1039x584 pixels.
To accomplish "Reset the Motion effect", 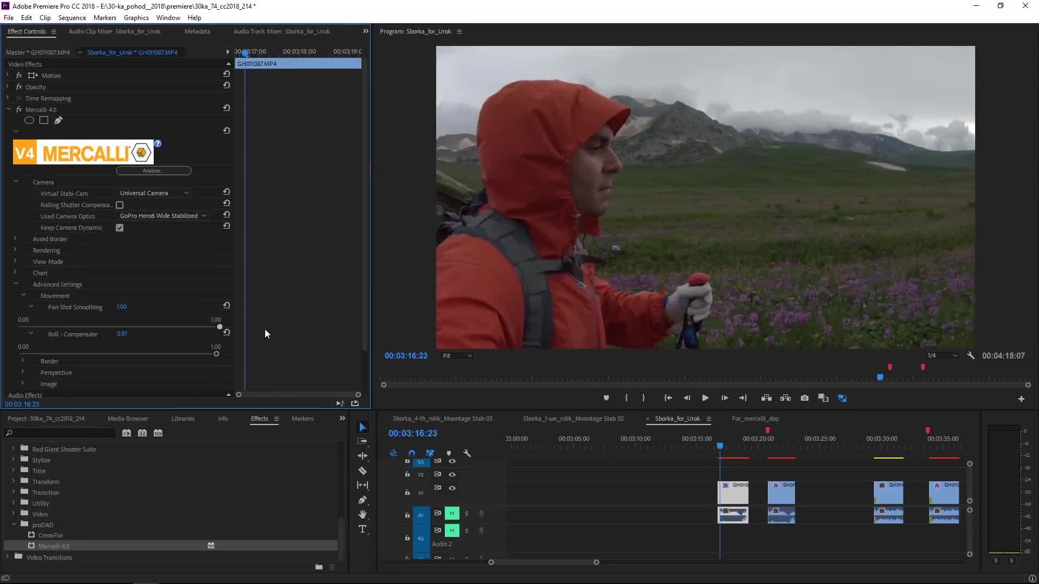I will coord(227,74).
